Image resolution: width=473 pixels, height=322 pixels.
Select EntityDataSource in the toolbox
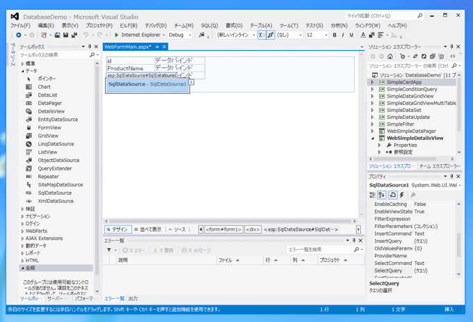[x=58, y=120]
